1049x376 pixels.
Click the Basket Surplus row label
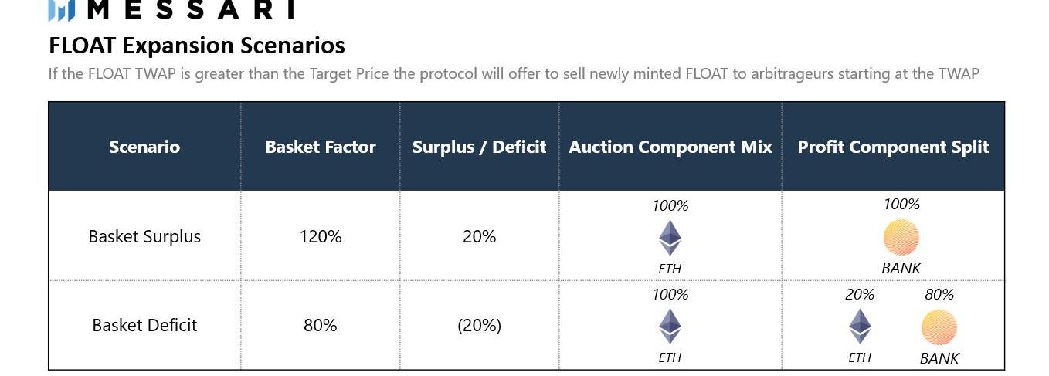pyautogui.click(x=144, y=236)
